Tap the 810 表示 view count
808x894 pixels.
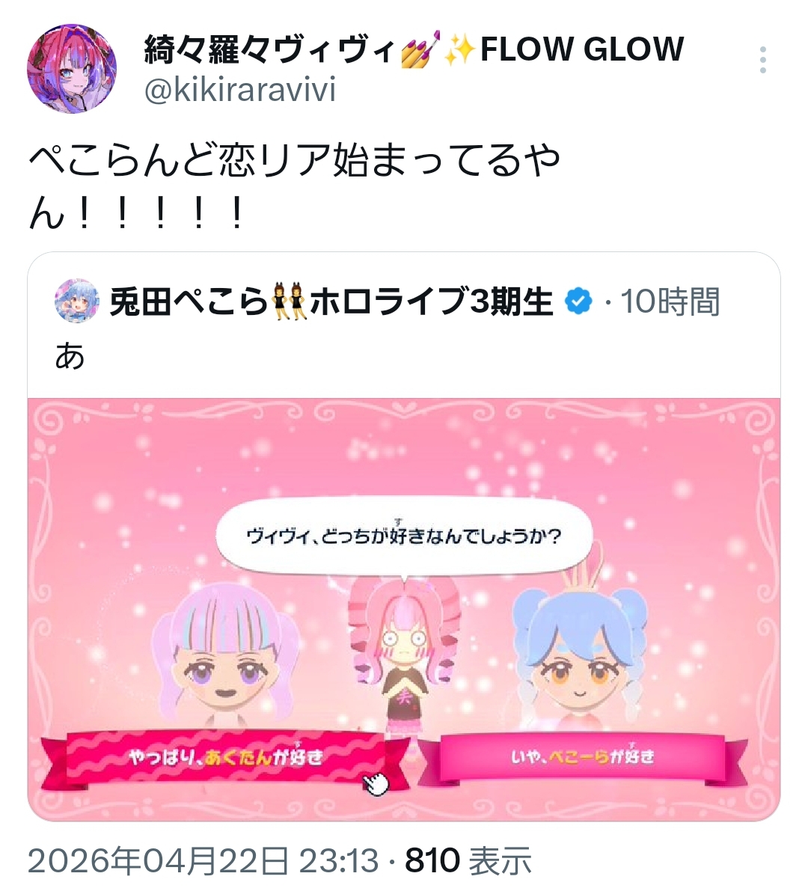click(x=468, y=860)
